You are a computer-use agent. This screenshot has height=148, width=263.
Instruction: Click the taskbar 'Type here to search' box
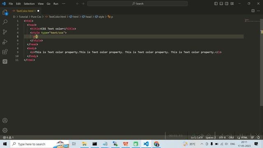39,144
